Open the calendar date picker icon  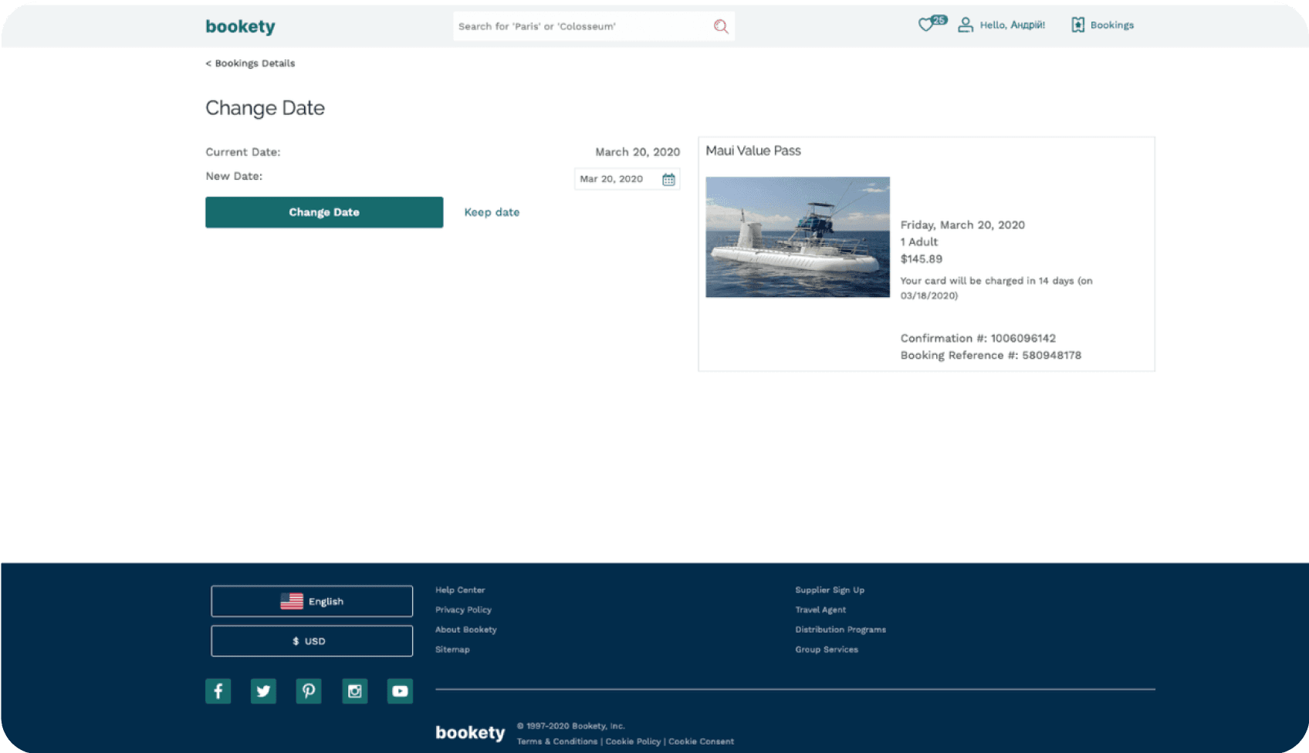pos(668,180)
